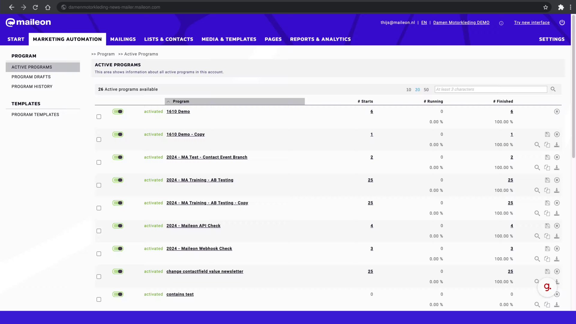Download the 1610 Demo - Copy program
This screenshot has height=324, width=576.
[x=556, y=145]
